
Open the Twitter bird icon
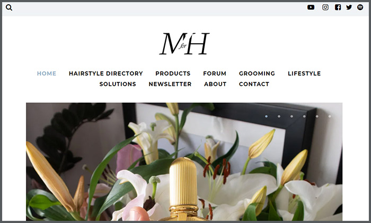point(349,7)
